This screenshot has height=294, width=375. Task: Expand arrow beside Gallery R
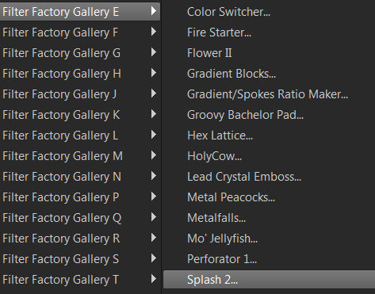click(x=154, y=238)
